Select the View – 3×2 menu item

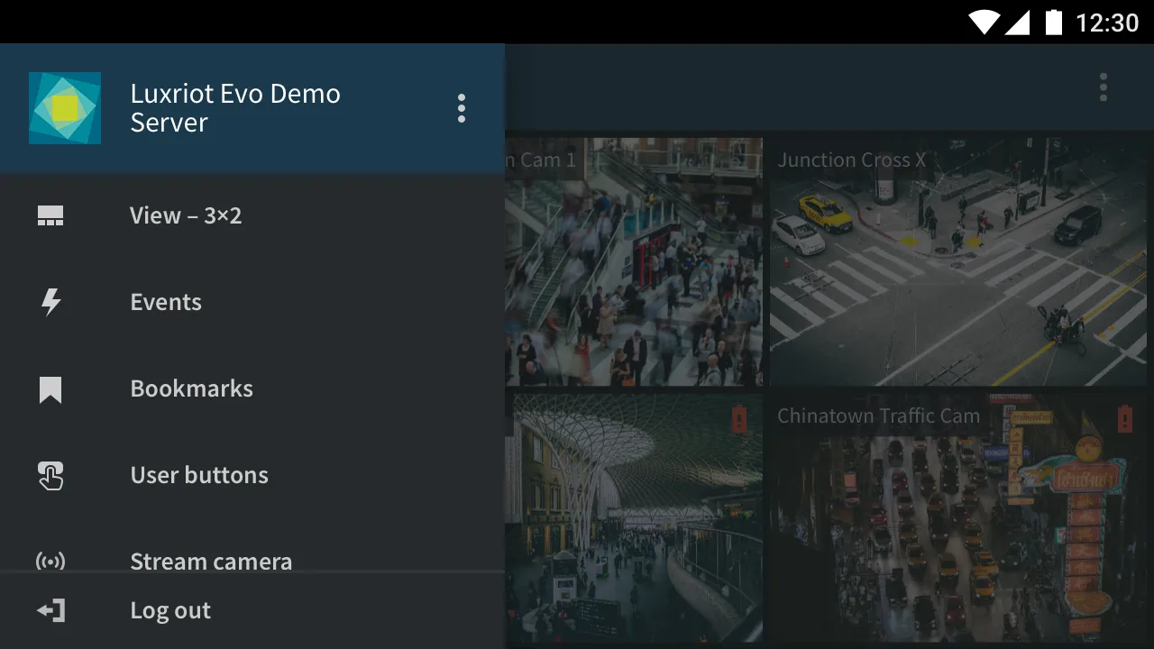(186, 215)
